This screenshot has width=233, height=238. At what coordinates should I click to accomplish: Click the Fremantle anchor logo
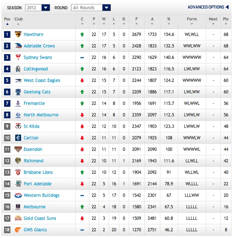[x=18, y=103]
